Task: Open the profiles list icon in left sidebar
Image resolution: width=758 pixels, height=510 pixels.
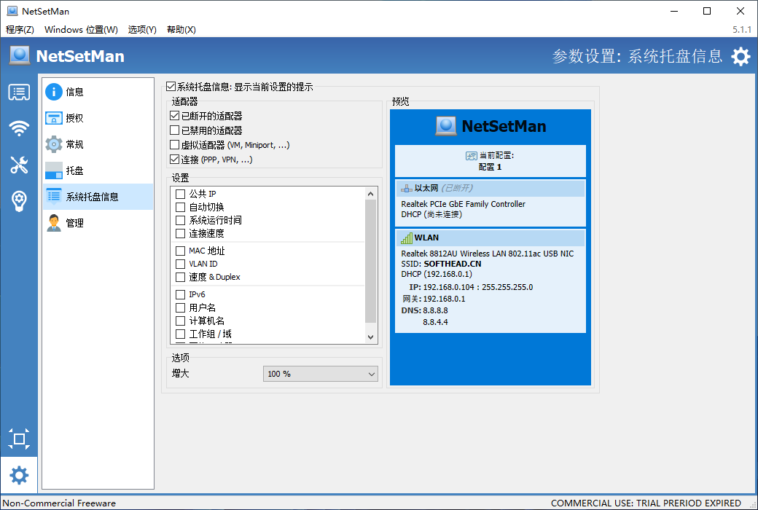Action: click(x=19, y=93)
